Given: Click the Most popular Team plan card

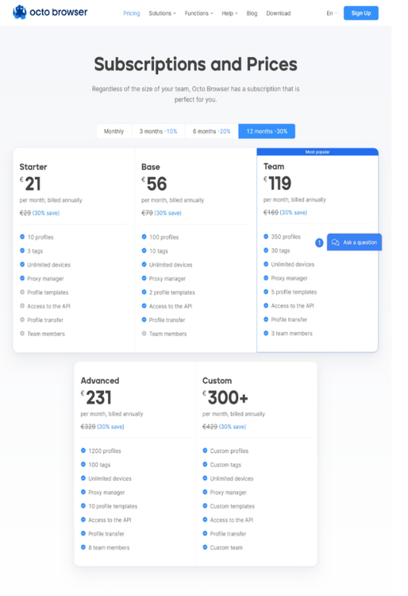Looking at the screenshot, I should (318, 250).
